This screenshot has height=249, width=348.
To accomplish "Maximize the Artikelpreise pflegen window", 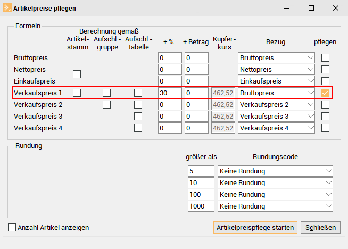I will (x=311, y=8).
